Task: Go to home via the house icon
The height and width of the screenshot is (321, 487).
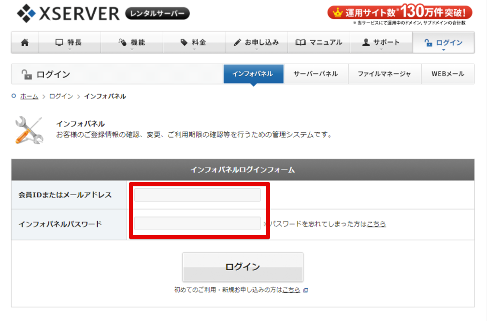Action: 25,42
